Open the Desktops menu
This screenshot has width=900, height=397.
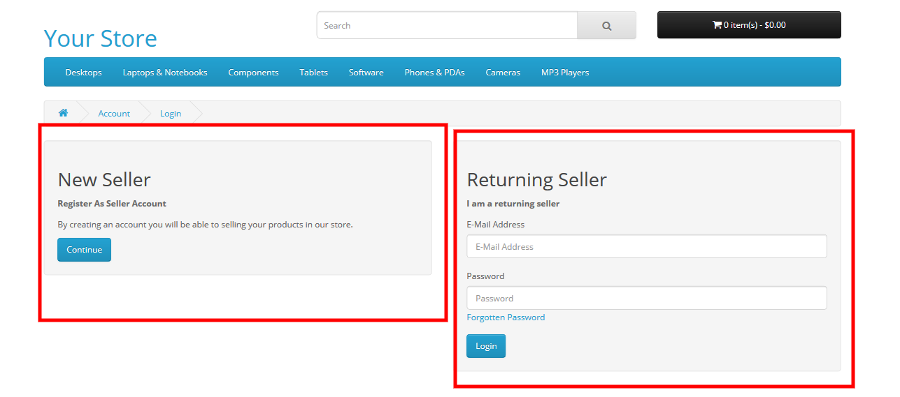pyautogui.click(x=84, y=73)
